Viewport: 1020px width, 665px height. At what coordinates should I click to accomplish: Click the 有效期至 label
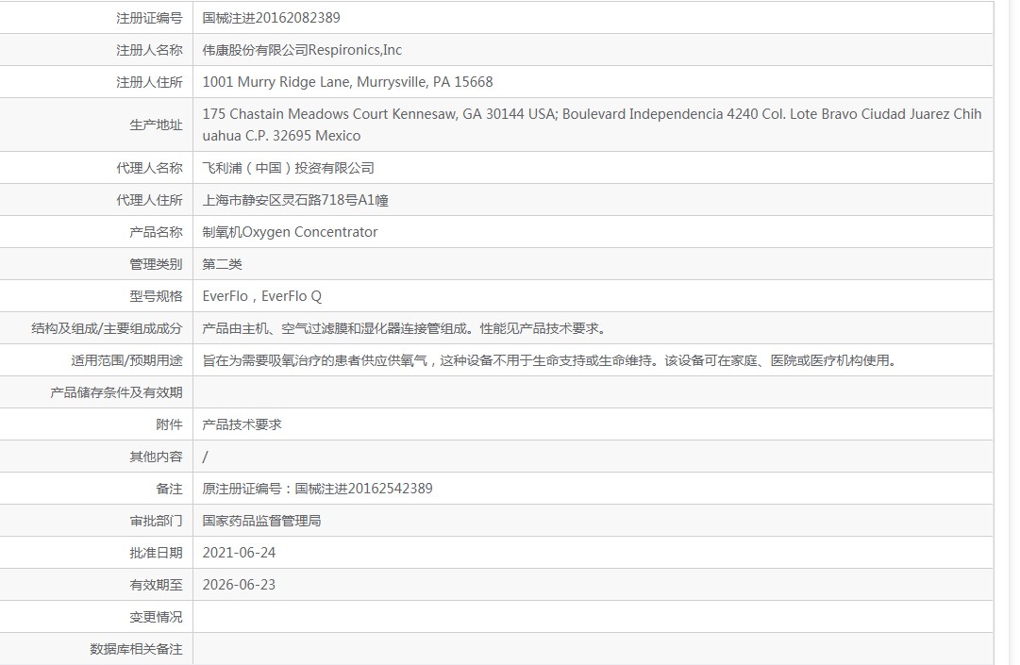point(156,585)
